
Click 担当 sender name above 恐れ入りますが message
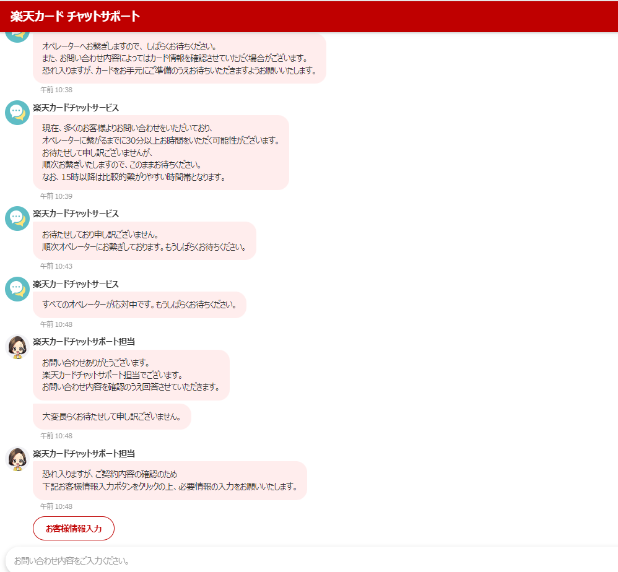coord(84,453)
